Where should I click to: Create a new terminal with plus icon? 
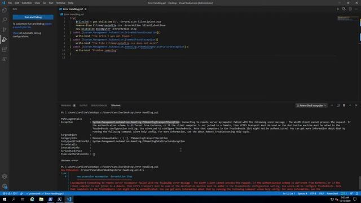332,105
